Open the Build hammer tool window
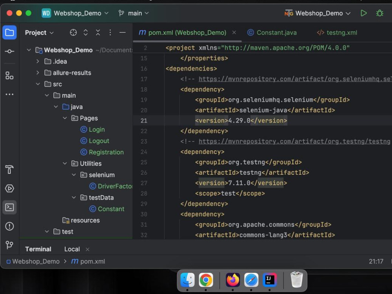The image size is (392, 294). coord(9,169)
